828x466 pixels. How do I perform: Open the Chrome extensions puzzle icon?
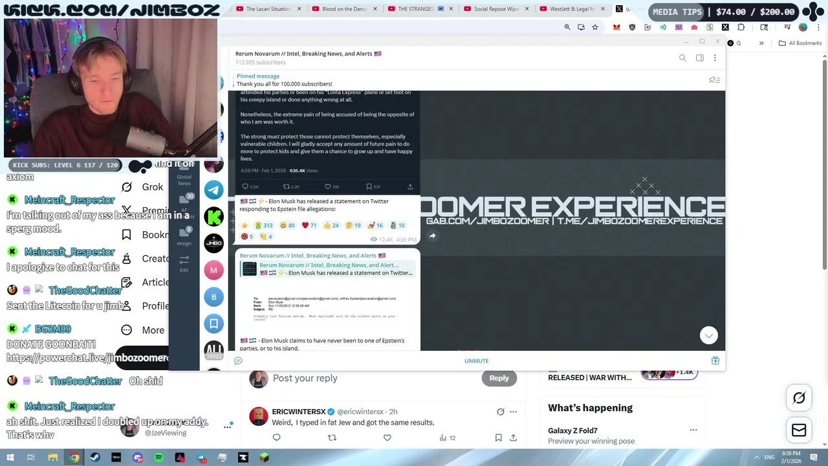pos(741,27)
